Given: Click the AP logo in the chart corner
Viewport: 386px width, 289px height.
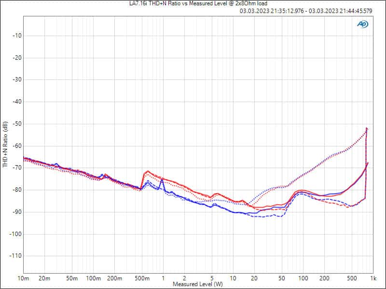Looking at the screenshot, I should pyautogui.click(x=362, y=24).
